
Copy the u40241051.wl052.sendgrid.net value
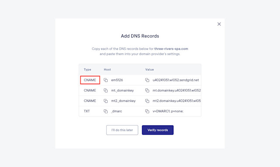coord(147,80)
